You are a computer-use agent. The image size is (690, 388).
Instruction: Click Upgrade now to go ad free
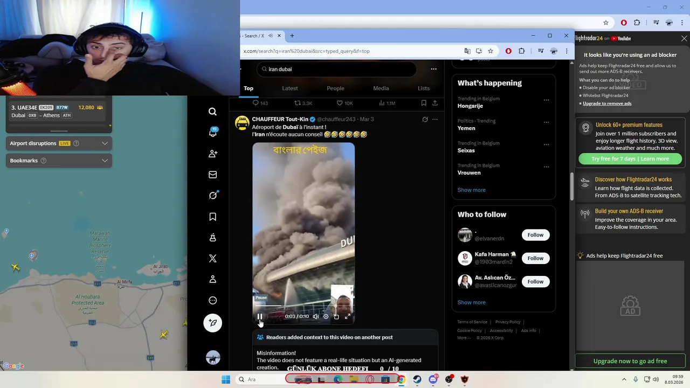pyautogui.click(x=630, y=361)
